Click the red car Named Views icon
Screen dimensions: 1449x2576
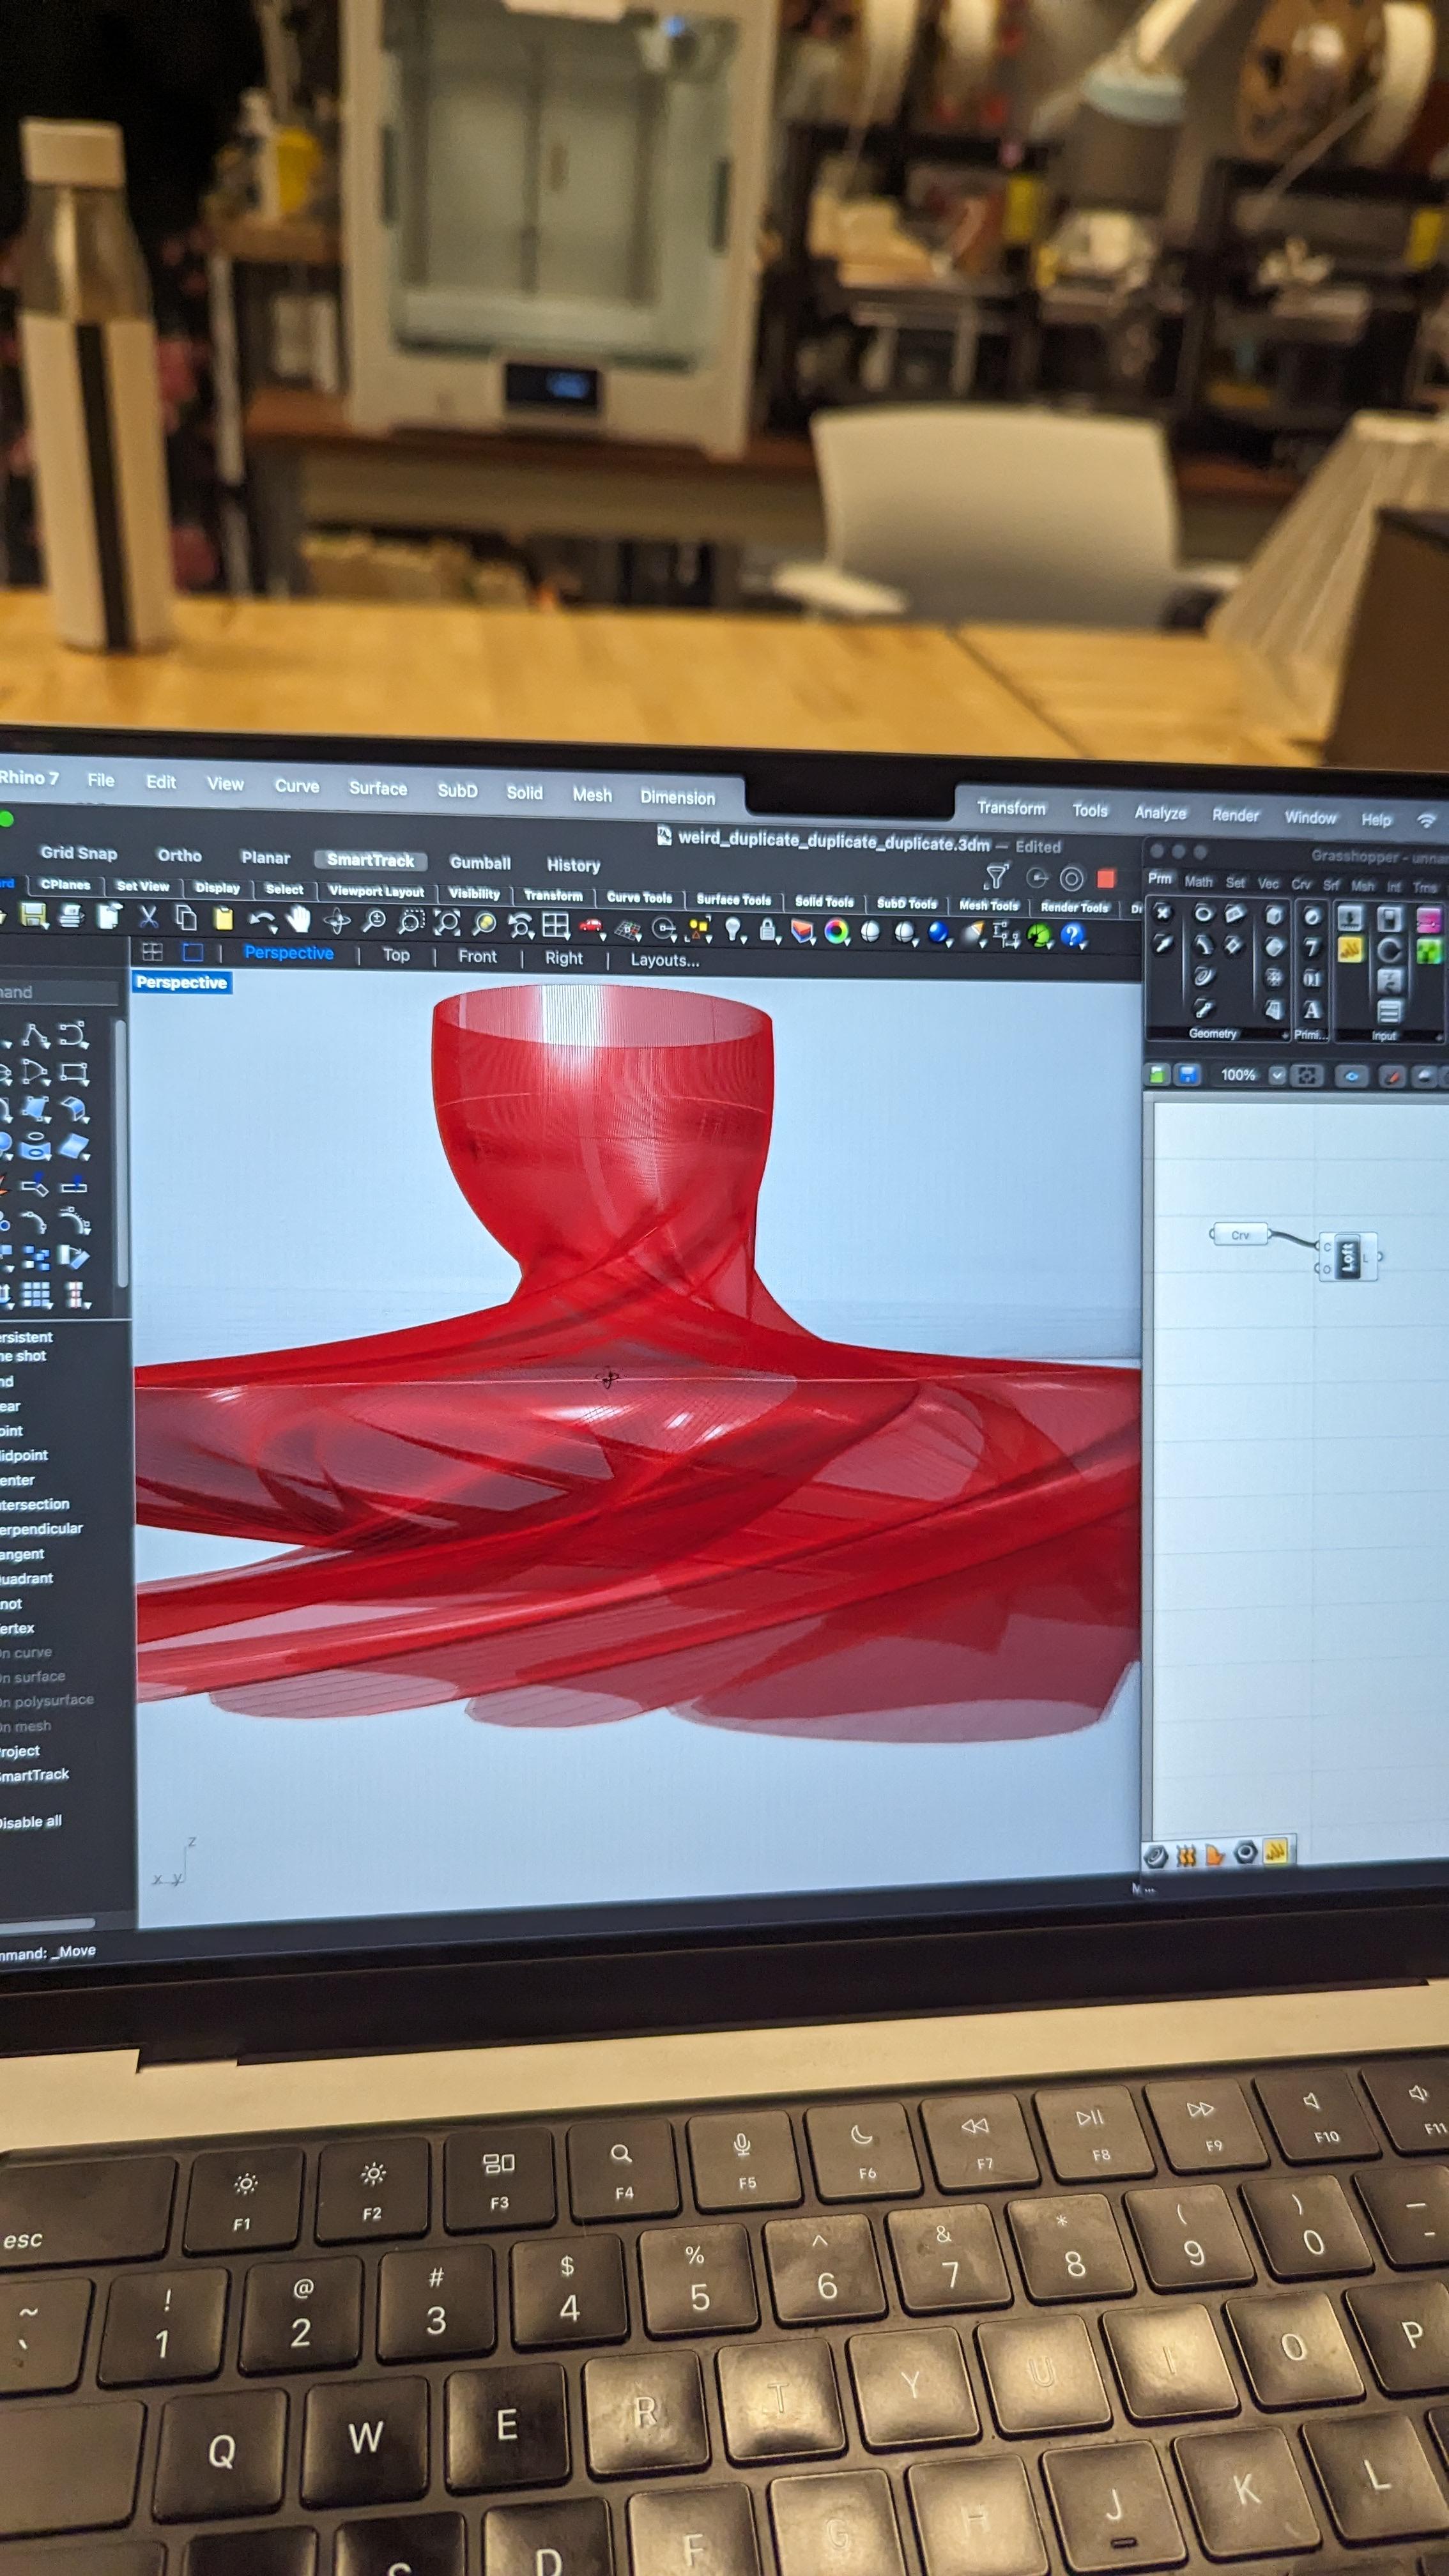(x=591, y=927)
